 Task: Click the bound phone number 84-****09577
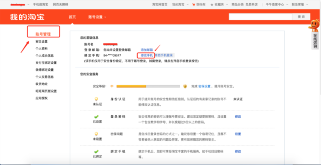(112, 55)
